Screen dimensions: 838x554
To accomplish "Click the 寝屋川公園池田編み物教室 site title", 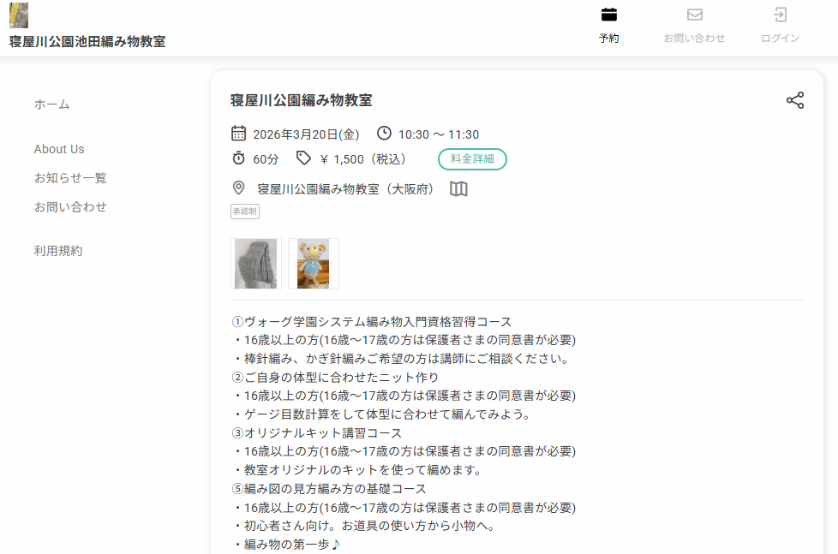I will (x=87, y=41).
